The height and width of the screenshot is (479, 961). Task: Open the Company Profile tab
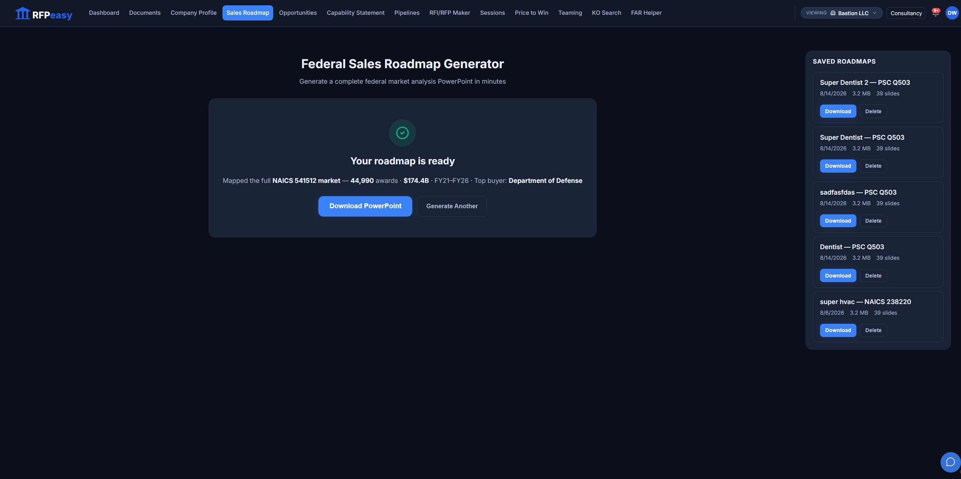point(193,13)
